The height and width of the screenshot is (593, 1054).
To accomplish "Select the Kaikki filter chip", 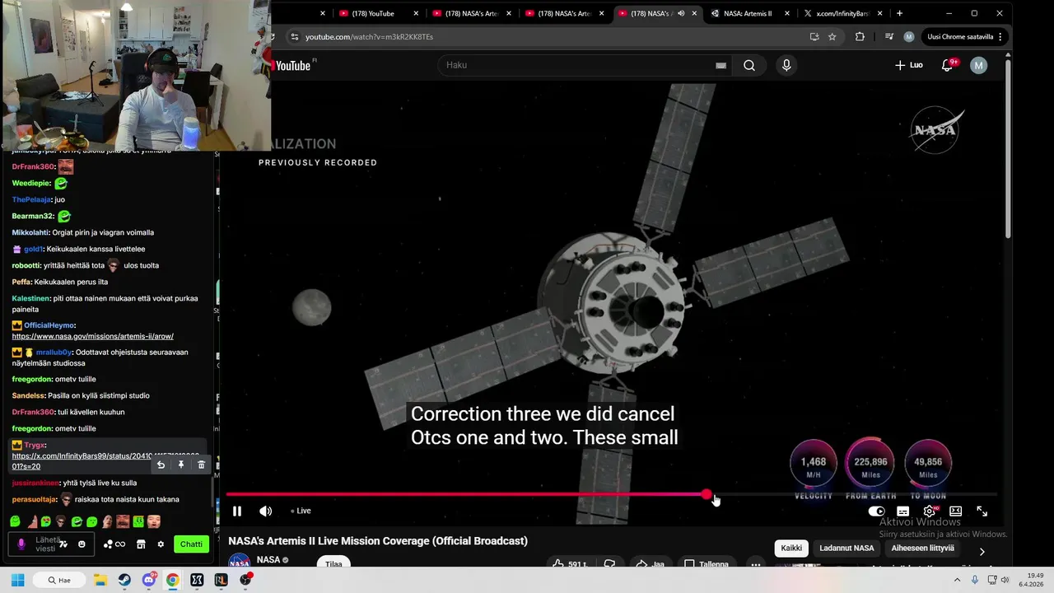I will 791,549.
